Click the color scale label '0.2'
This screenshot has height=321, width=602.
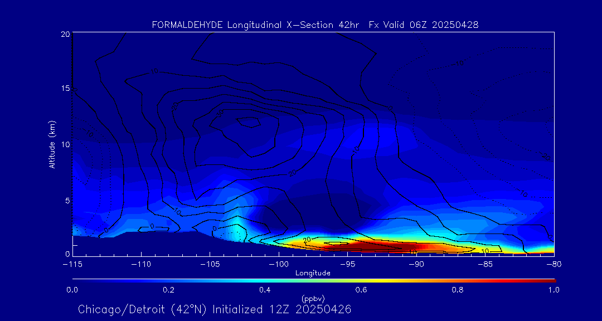tap(169, 290)
